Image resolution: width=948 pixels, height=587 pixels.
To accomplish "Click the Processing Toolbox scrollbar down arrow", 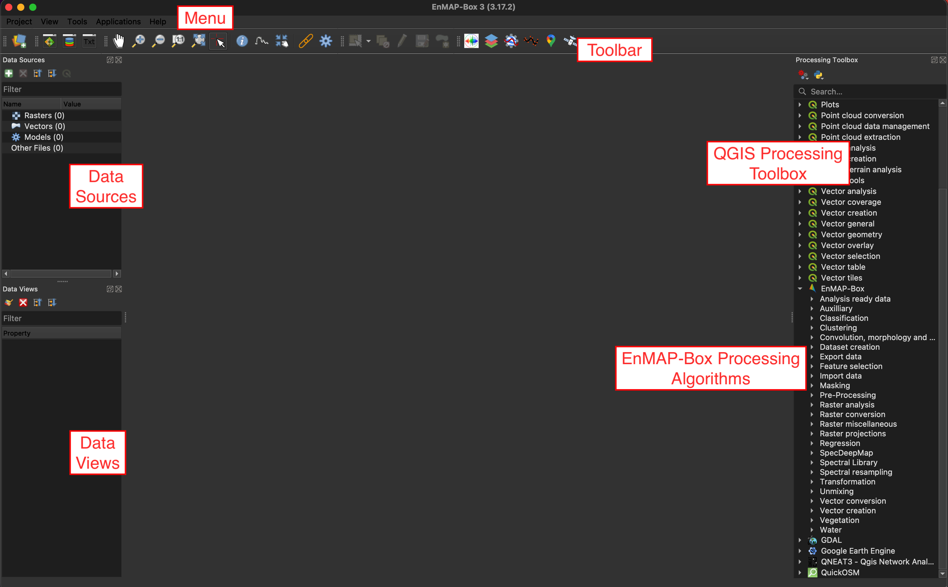I will point(943,573).
